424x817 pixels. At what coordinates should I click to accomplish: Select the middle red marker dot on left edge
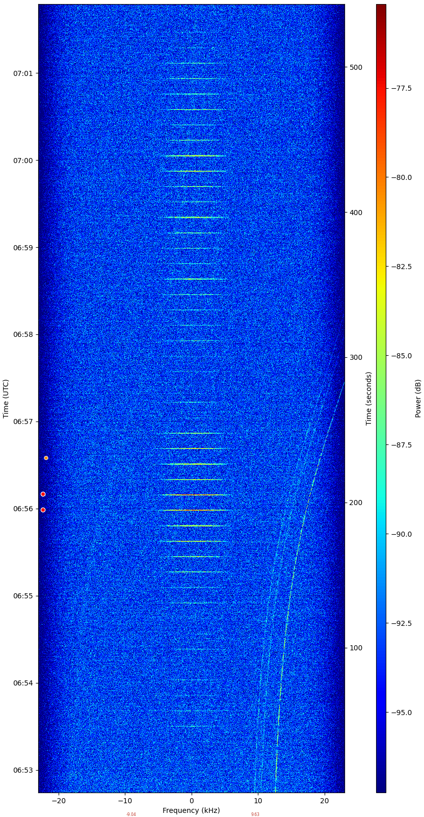(43, 494)
